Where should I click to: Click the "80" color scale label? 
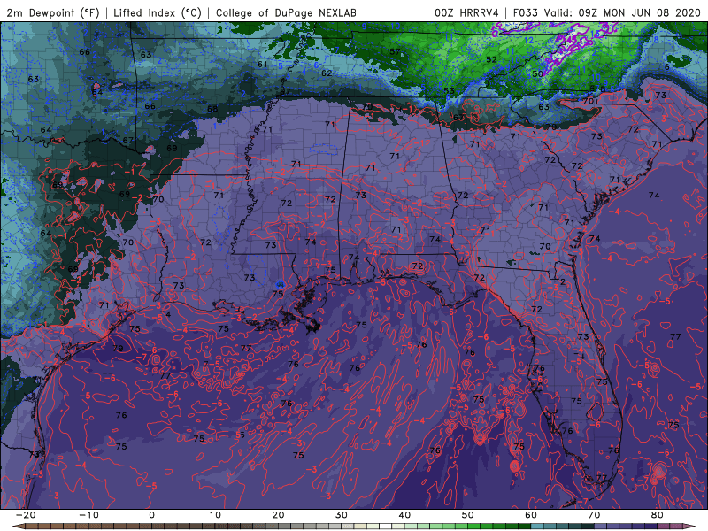658,515
